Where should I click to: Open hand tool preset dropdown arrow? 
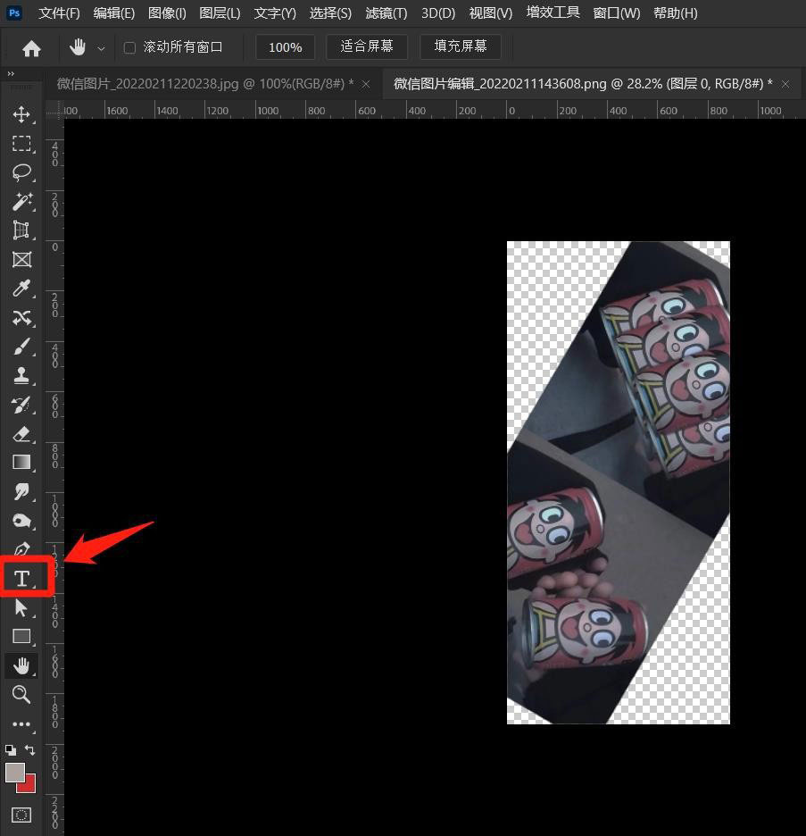(x=101, y=48)
